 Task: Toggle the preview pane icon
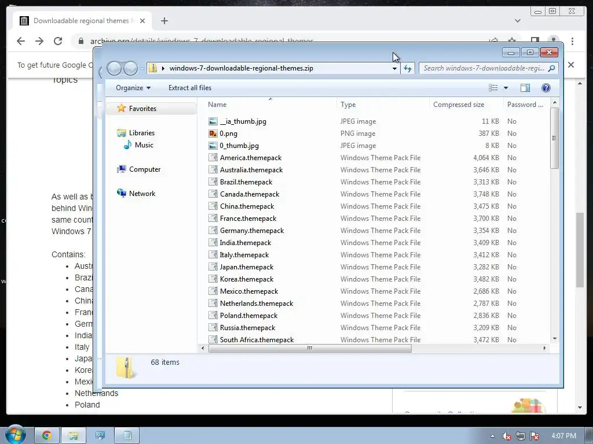click(525, 88)
